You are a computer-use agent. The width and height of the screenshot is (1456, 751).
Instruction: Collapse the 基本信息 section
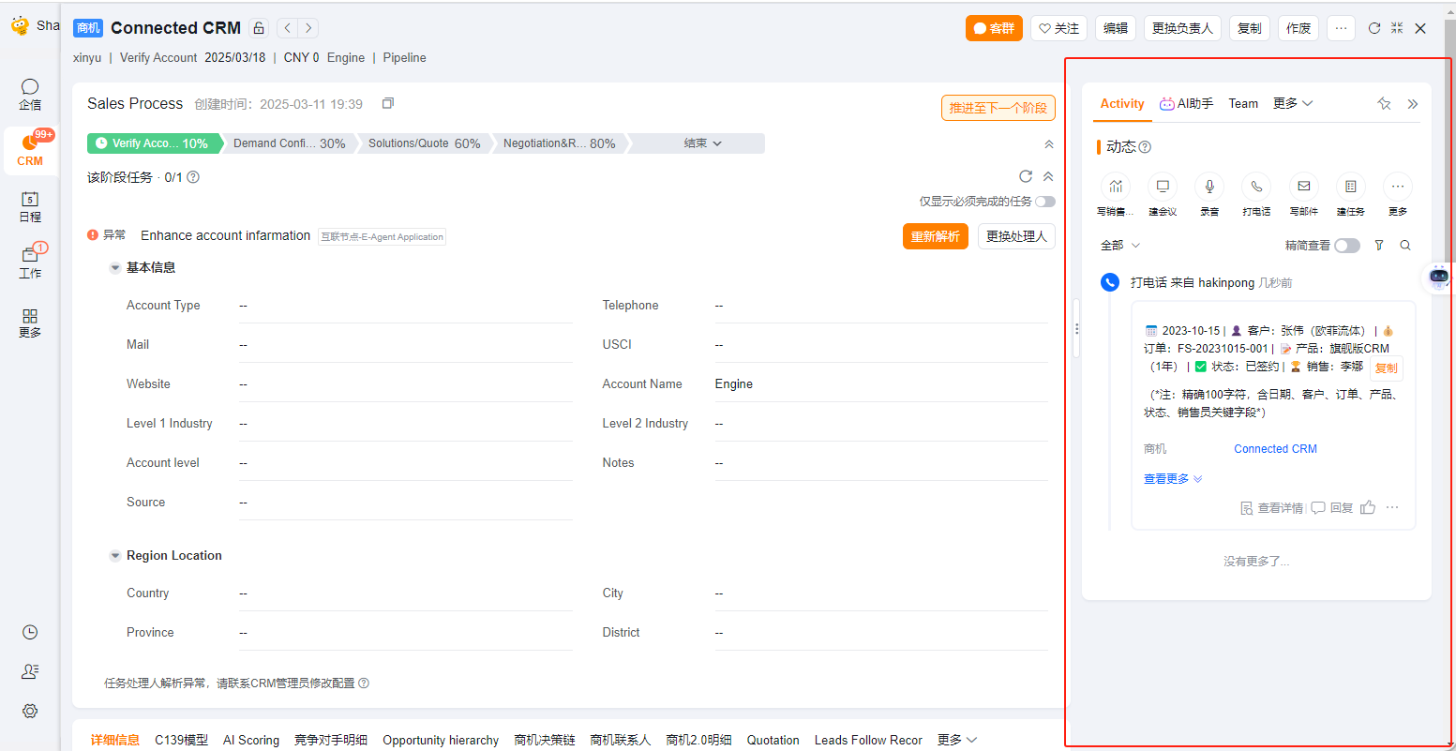tap(115, 268)
